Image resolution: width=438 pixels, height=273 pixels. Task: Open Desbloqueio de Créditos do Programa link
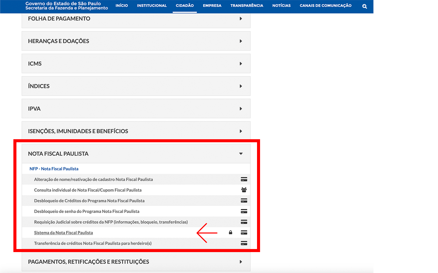point(89,201)
